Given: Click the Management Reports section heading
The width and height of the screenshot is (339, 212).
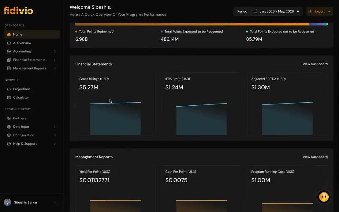Looking at the screenshot, I should pos(94,157).
